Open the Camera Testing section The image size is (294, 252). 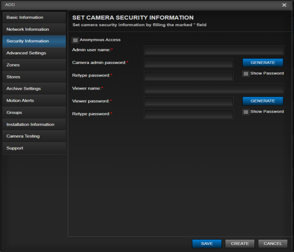coord(34,136)
